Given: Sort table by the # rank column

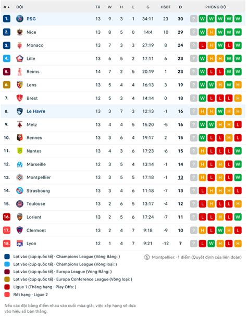Looking at the screenshot, I should tap(7, 7).
